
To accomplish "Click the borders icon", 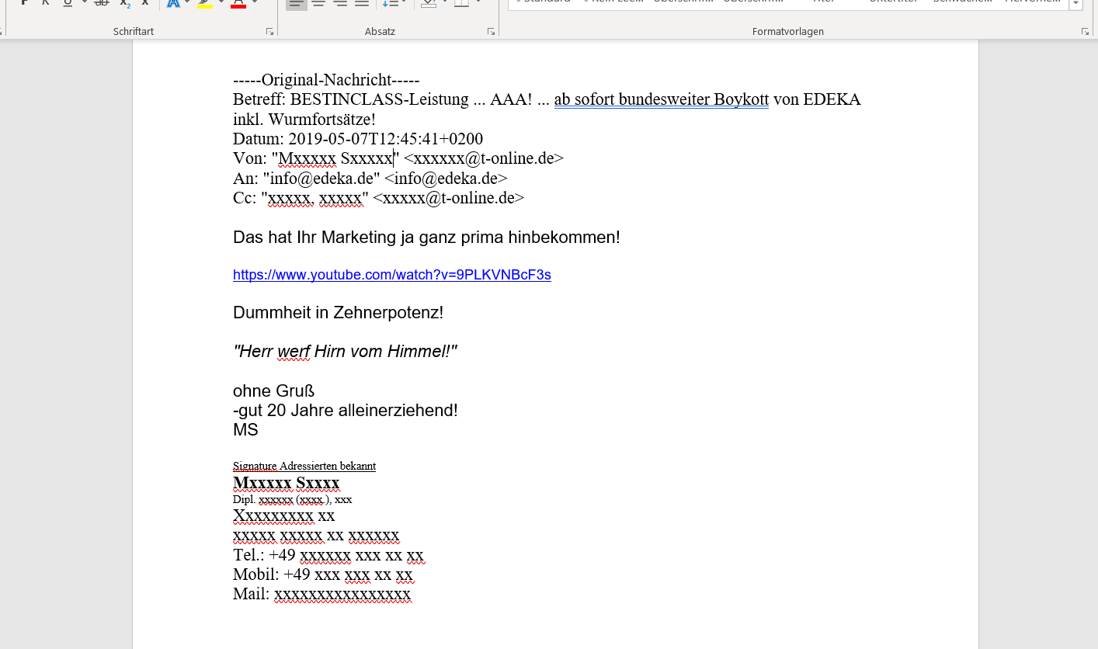I will coord(461,3).
